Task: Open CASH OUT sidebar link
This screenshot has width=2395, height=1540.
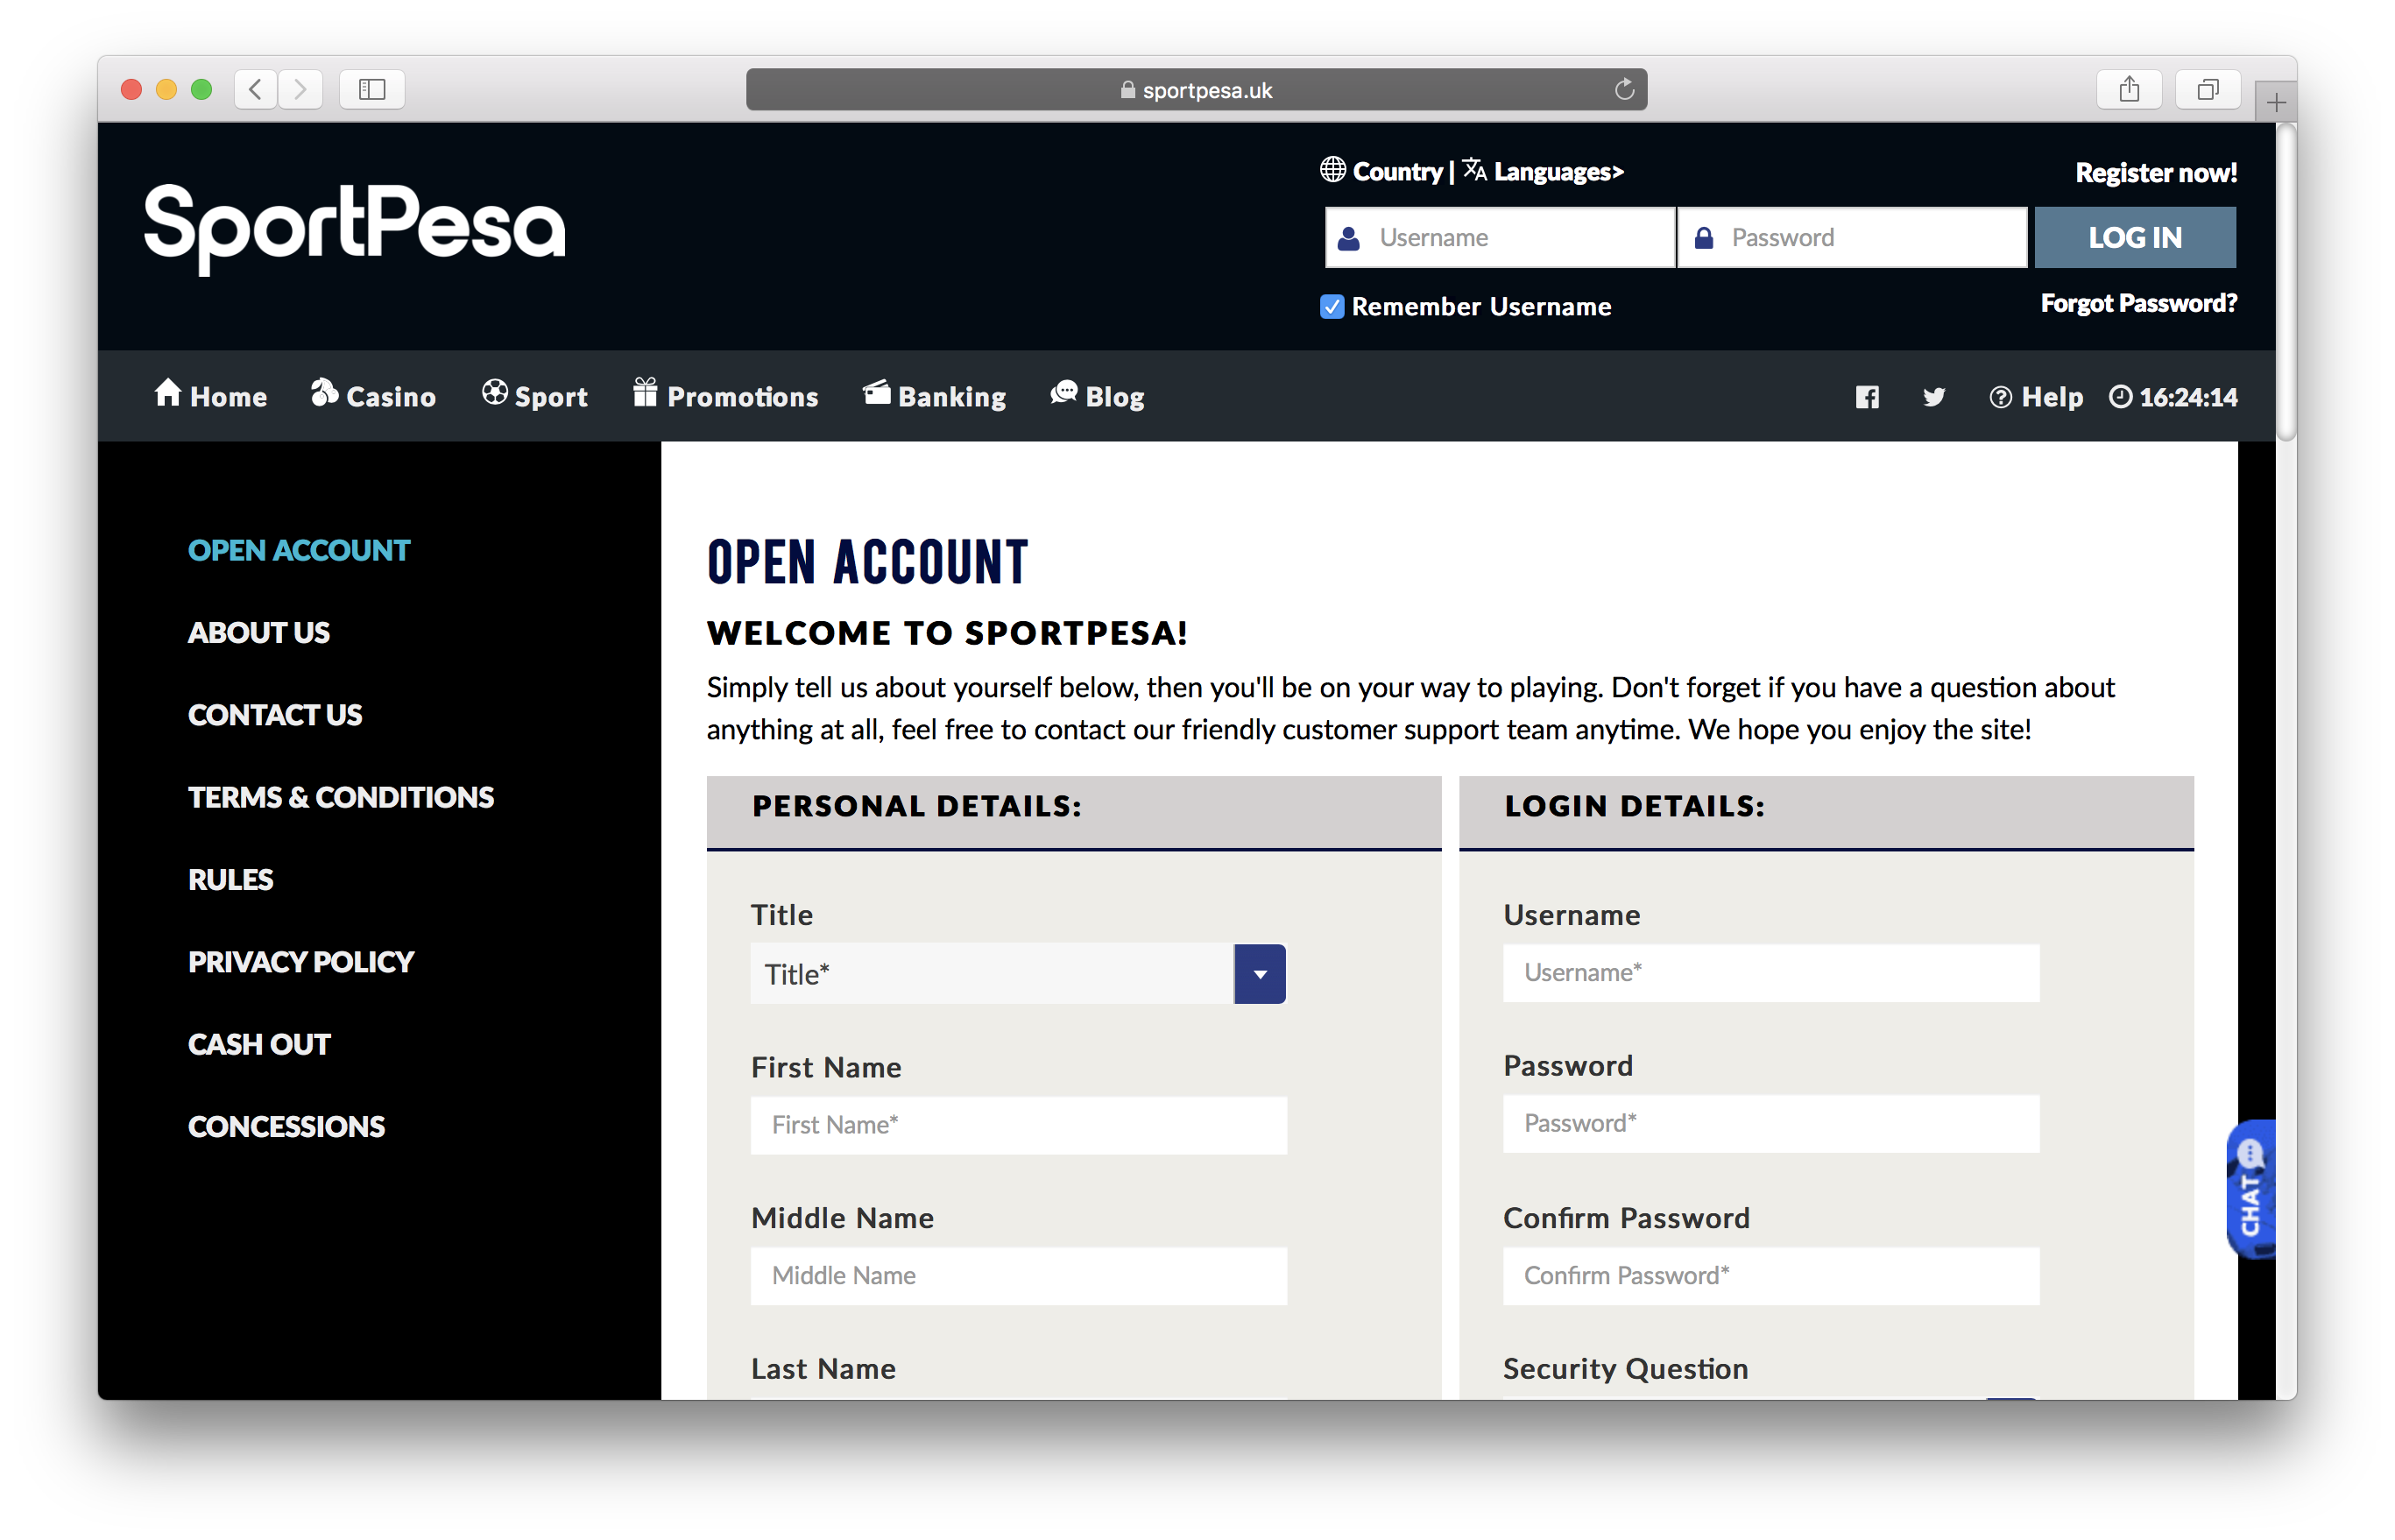Action: click(259, 1045)
